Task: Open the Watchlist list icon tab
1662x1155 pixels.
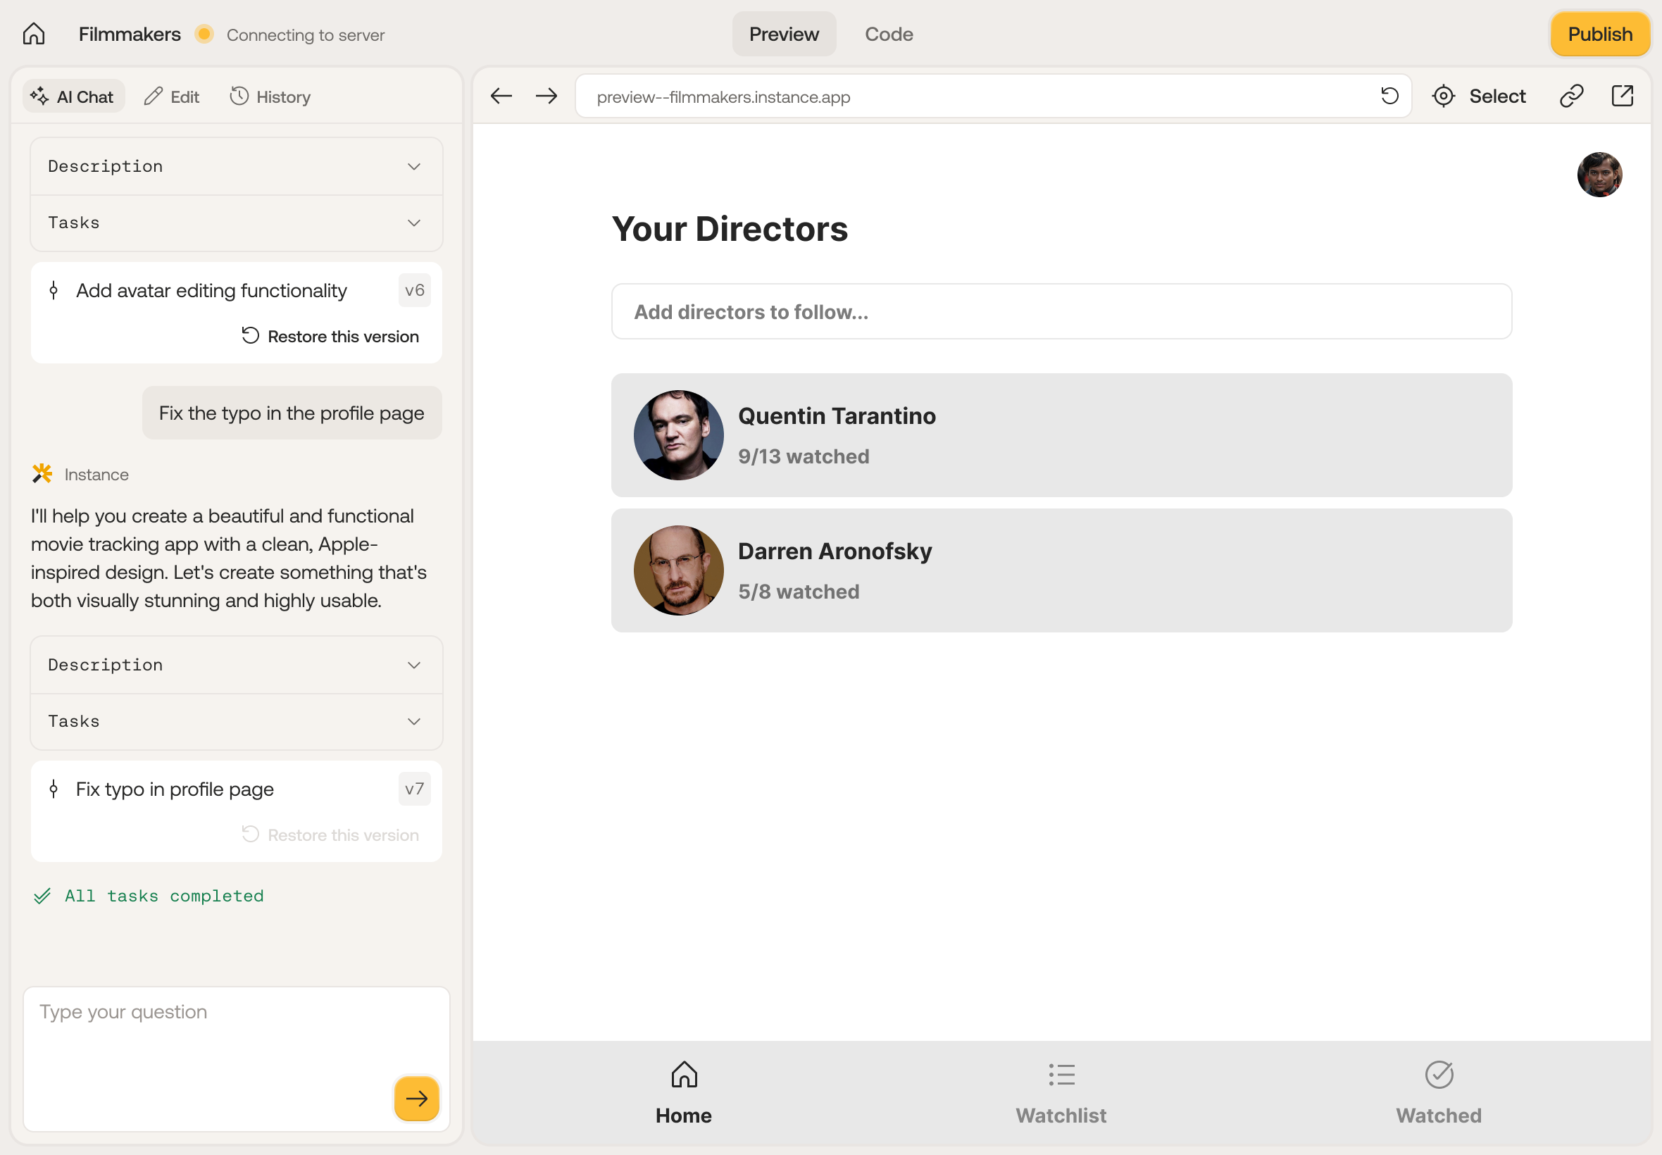Action: click(x=1061, y=1075)
